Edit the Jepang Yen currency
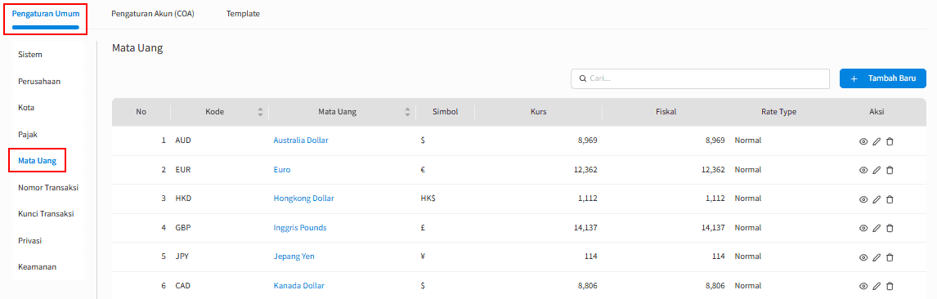Viewport: 937px width, 299px height. (x=876, y=257)
